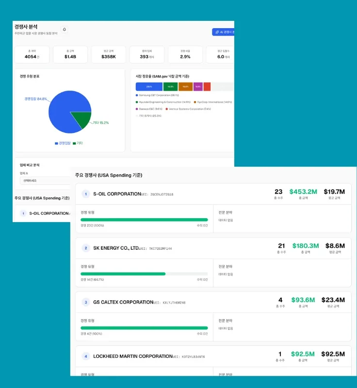Click the sparkle icon on AI button

click(x=217, y=32)
